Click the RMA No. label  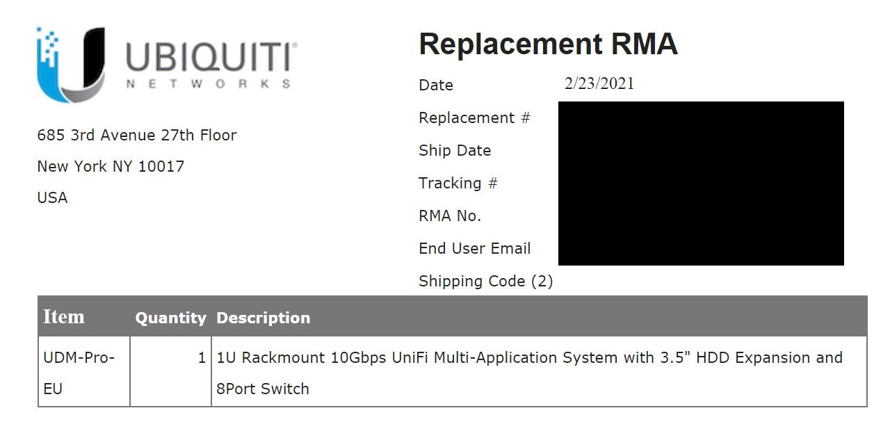(450, 216)
